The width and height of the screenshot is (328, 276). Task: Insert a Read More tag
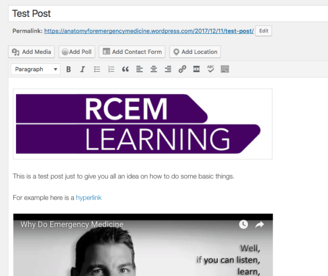click(x=196, y=69)
